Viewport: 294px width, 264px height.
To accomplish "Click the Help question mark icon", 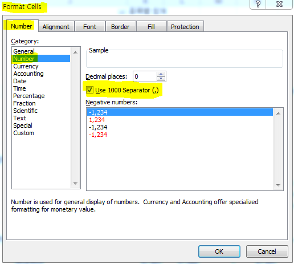I will pos(258,4).
